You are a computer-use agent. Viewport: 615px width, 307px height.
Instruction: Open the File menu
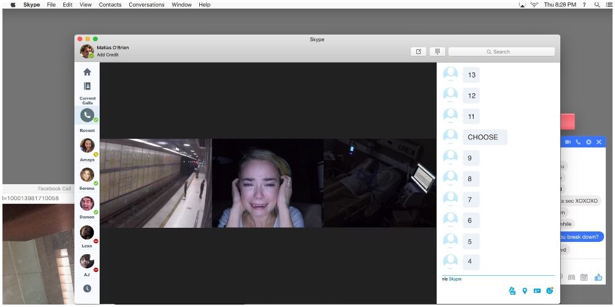pos(52,5)
